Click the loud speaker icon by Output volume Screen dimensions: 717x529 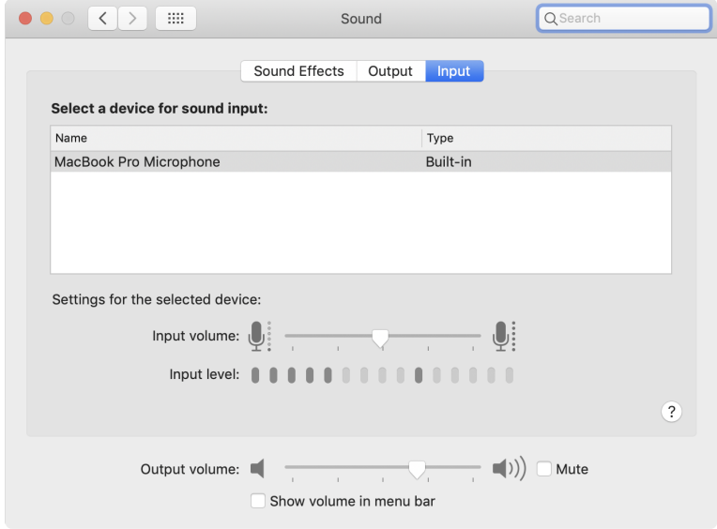(x=509, y=468)
